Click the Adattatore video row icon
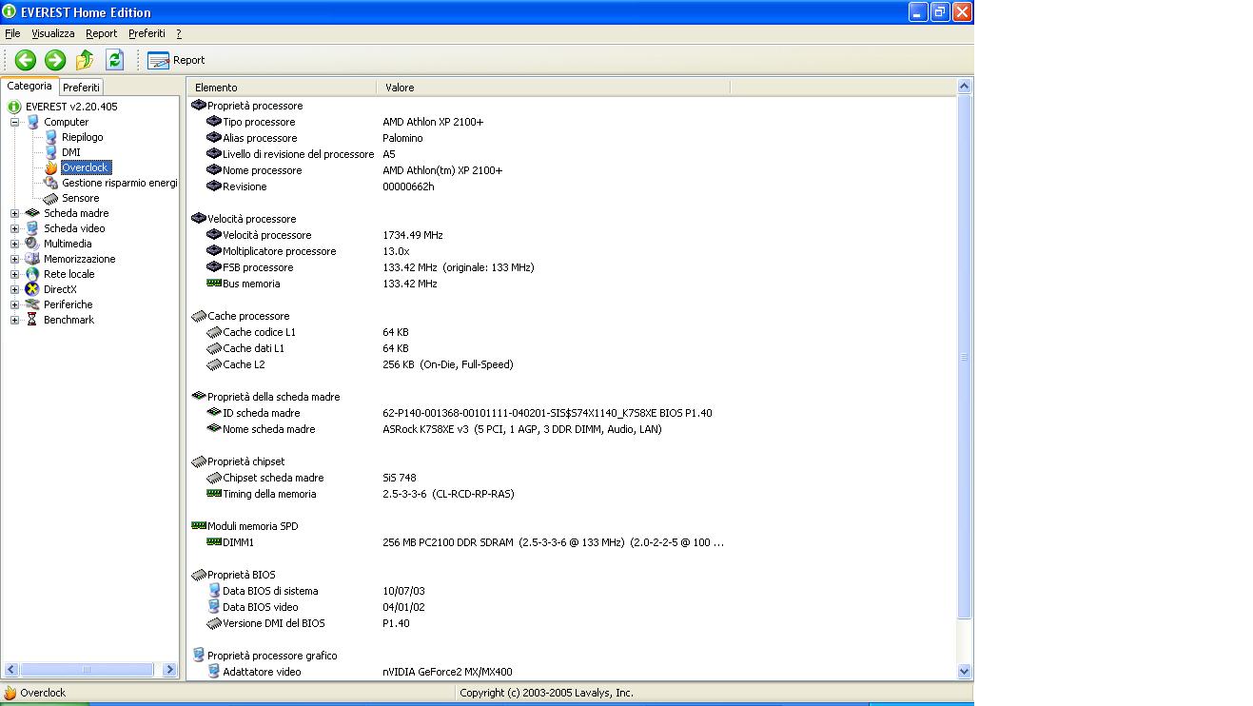Viewport: 1253px width, 706px height. (x=214, y=672)
